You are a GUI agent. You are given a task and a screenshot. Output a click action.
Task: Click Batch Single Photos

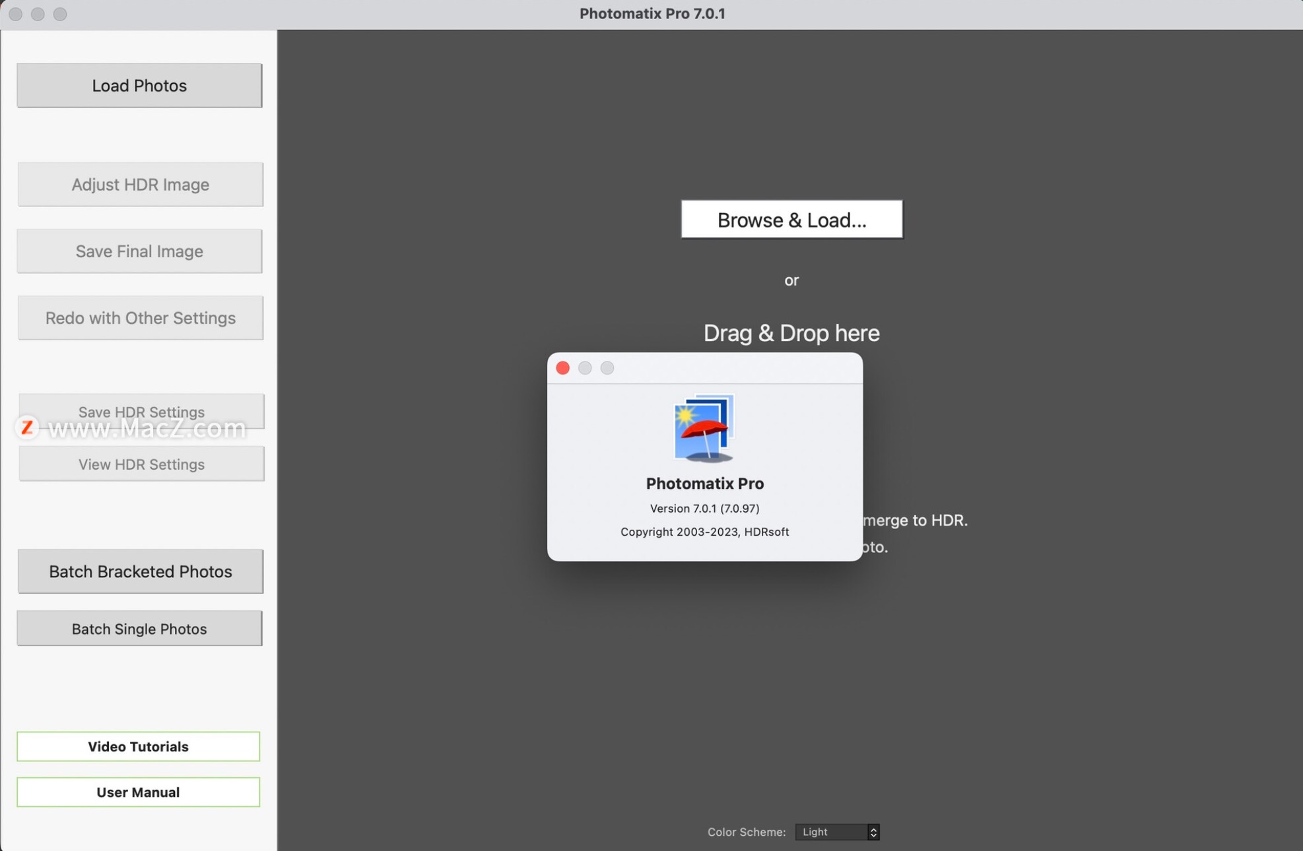139,628
